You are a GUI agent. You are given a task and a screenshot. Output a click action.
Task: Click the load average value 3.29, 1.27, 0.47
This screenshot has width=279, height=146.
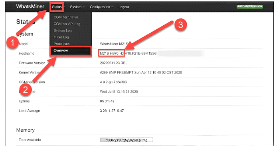click(x=112, y=111)
